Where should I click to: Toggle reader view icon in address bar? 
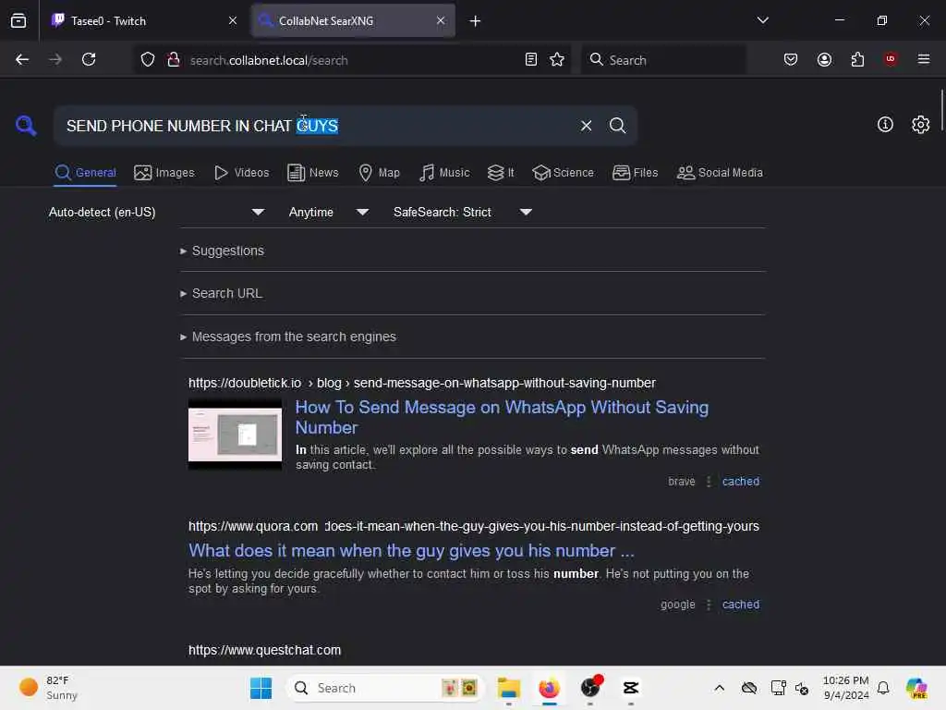pos(531,59)
